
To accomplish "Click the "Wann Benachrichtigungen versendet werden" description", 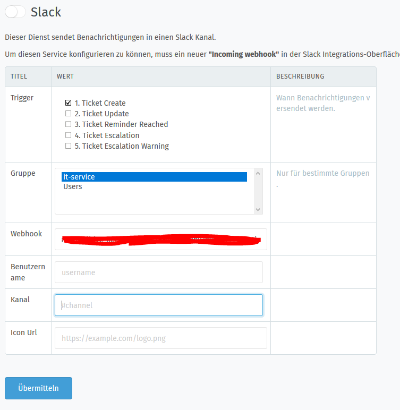I will 323,103.
